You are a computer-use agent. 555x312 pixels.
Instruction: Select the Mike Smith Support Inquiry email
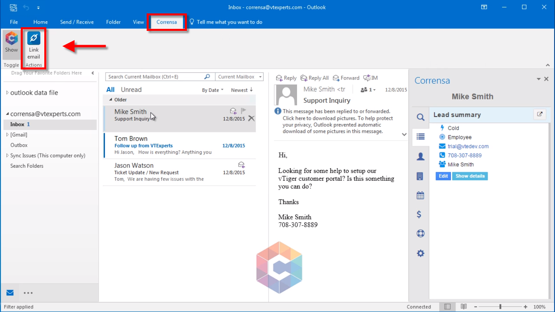(x=180, y=119)
